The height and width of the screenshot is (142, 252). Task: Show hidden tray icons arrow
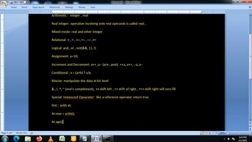pyautogui.click(x=224, y=139)
